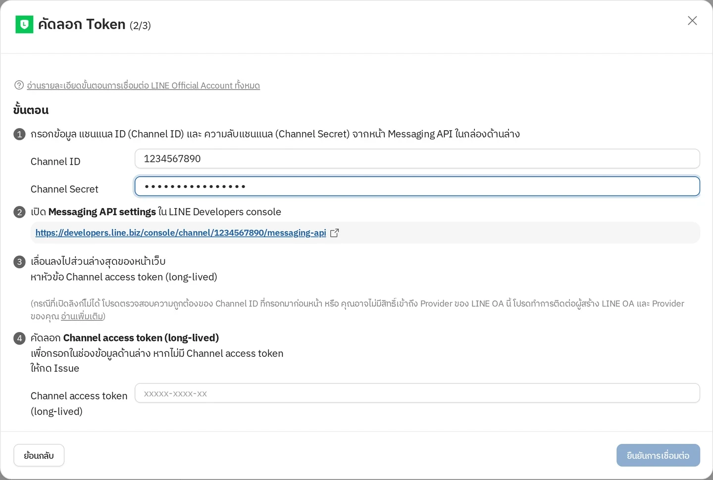Click ยืนยันการเชื่อมต่อ confirm connection button
Viewport: 713px width, 480px height.
pos(658,455)
